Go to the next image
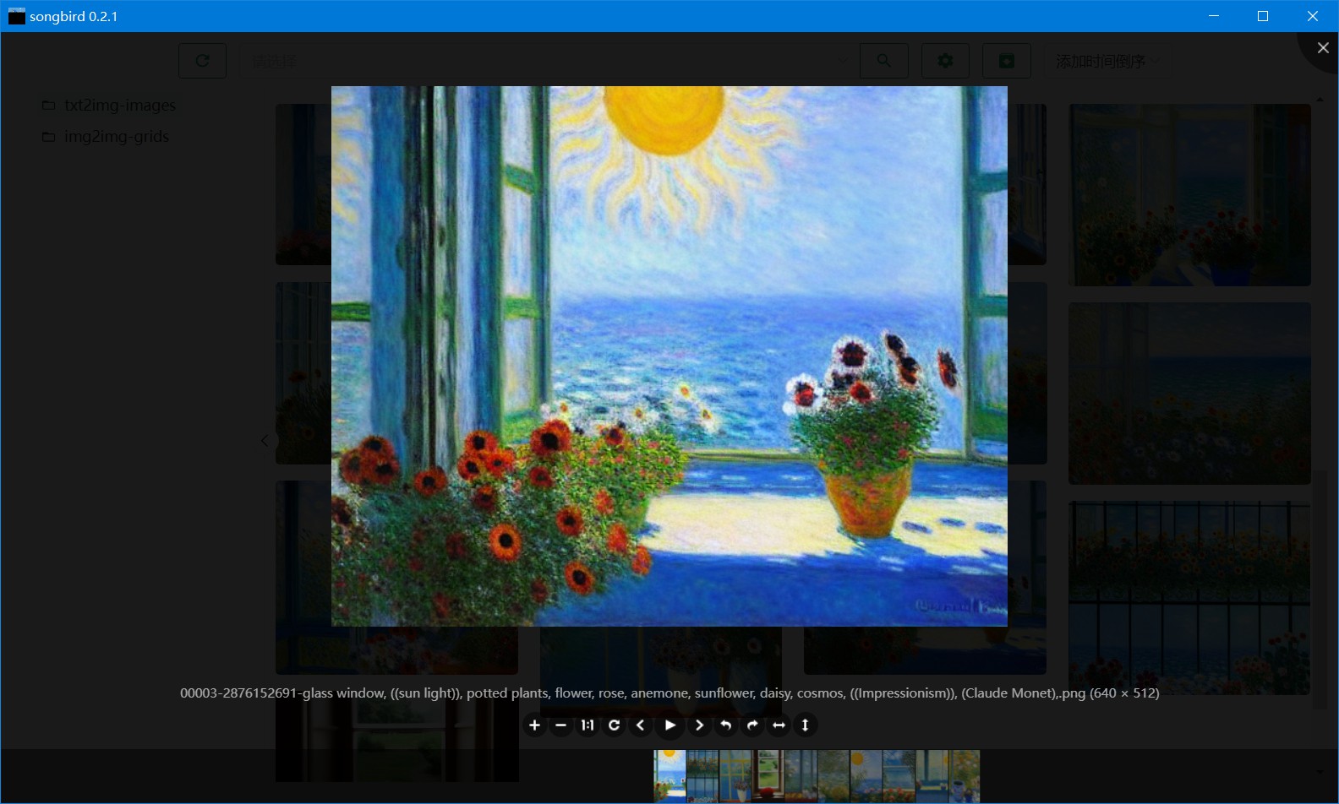Viewport: 1339px width, 804px height. click(x=699, y=725)
